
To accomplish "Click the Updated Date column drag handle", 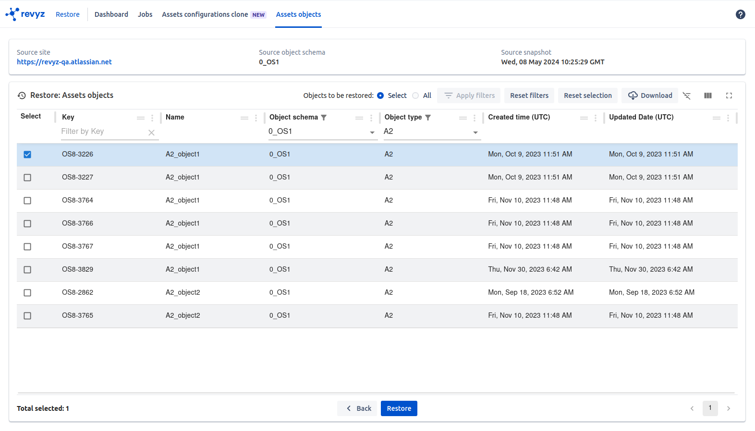I will (717, 118).
